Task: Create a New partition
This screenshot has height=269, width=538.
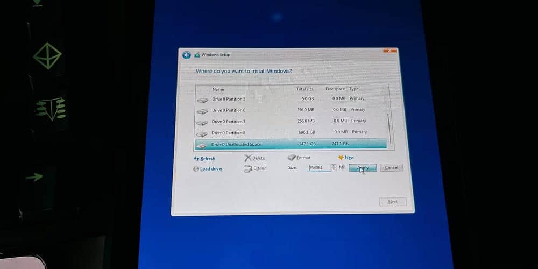Action: 349,158
